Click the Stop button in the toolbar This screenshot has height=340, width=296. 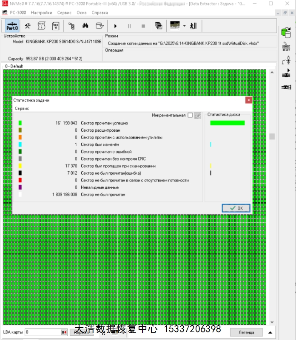pos(143,26)
